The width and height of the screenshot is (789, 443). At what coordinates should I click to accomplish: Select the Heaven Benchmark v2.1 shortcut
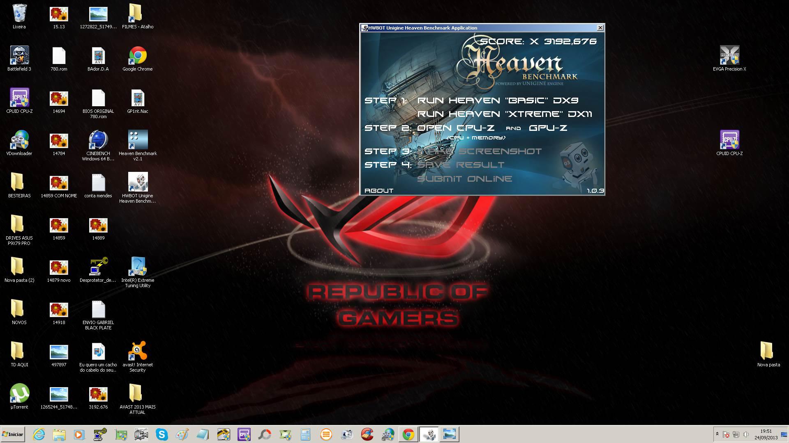(x=138, y=146)
